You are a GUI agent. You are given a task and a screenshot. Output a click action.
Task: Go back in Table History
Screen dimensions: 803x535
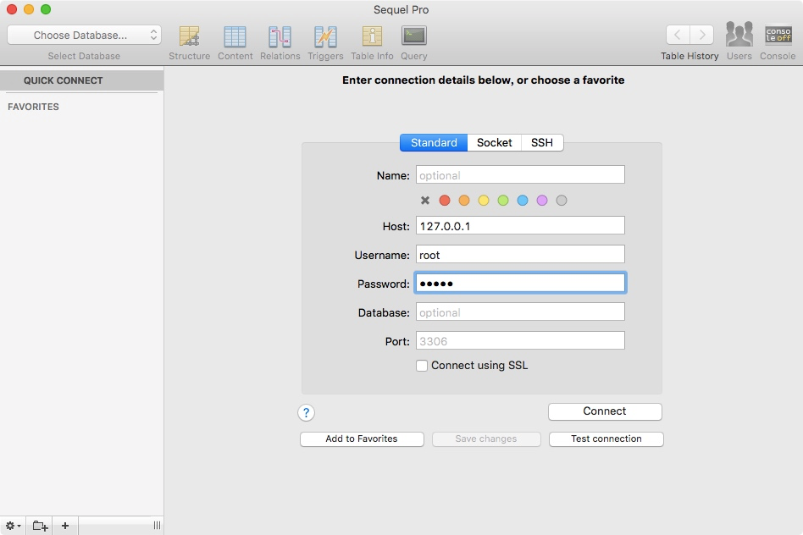[x=678, y=35]
